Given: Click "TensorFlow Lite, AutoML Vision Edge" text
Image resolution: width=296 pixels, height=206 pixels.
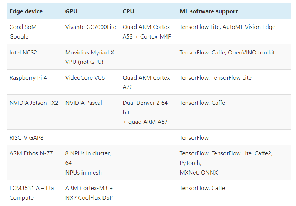Looking at the screenshot, I should pos(227,27).
